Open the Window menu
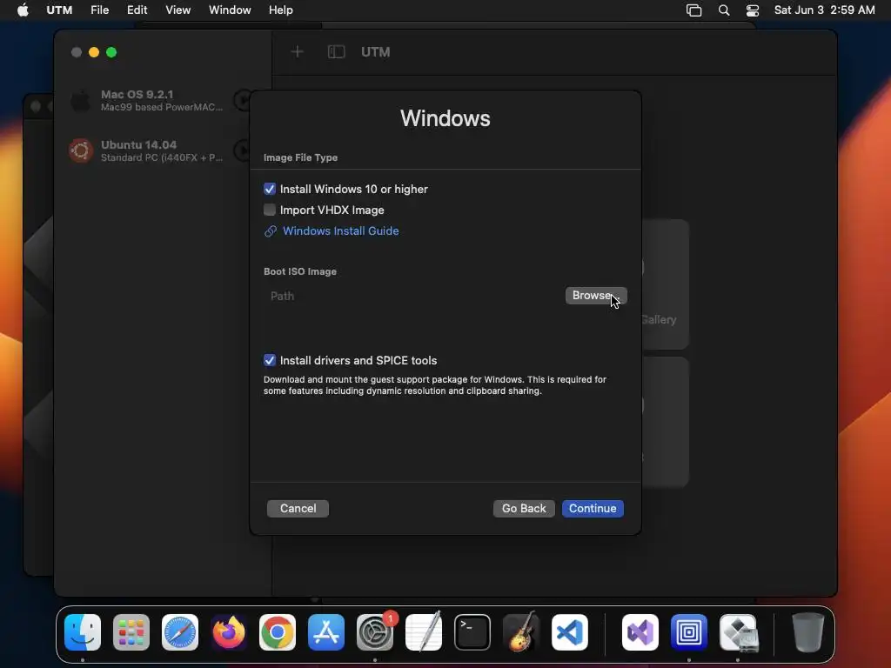891x668 pixels. [x=230, y=10]
